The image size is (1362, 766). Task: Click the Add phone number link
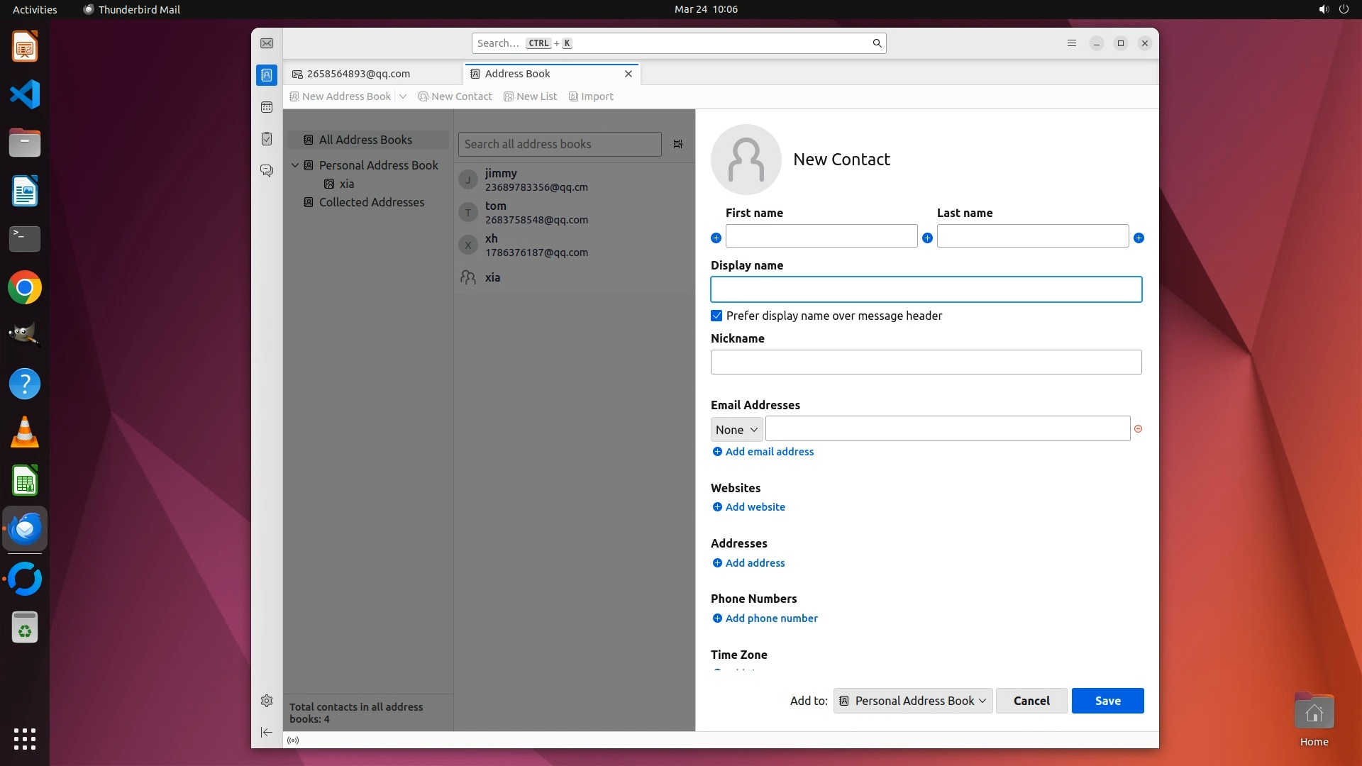771,618
